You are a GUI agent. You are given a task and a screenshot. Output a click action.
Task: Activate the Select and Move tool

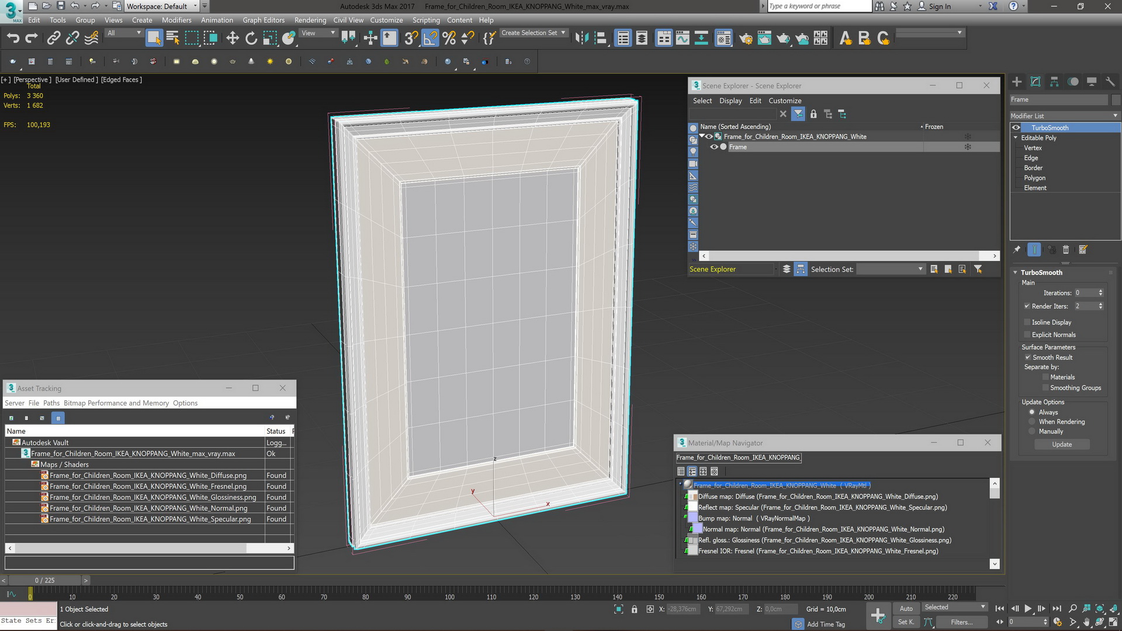click(233, 39)
